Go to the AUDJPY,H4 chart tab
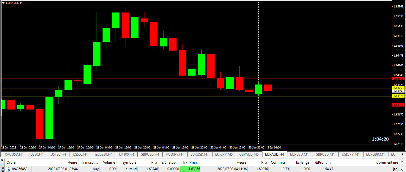 (175, 154)
